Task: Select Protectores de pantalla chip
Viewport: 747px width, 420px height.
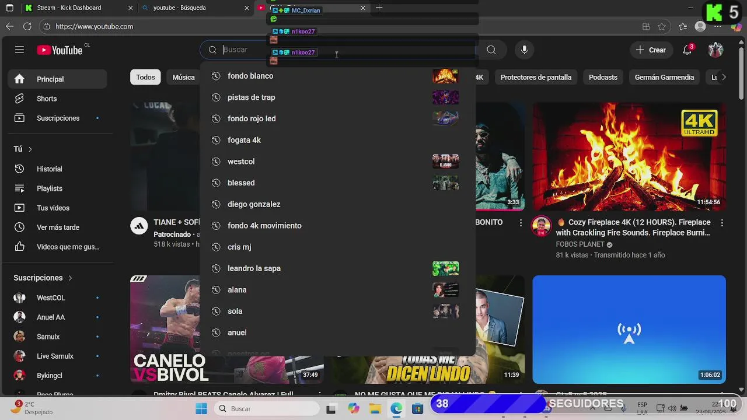Action: point(536,77)
